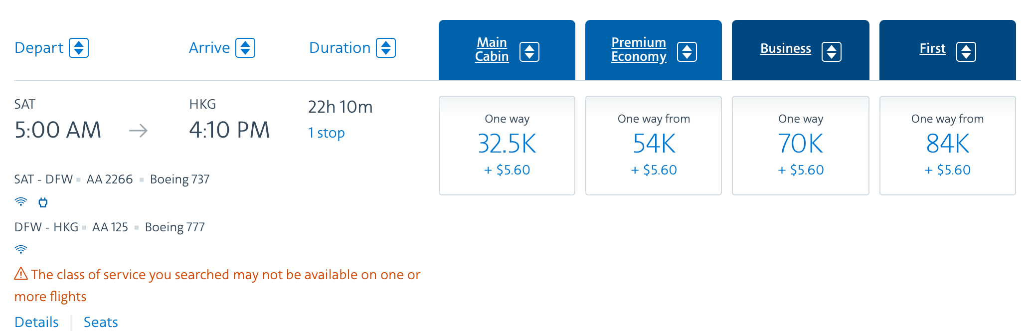Open the Main Cabin fare tab

(492, 49)
